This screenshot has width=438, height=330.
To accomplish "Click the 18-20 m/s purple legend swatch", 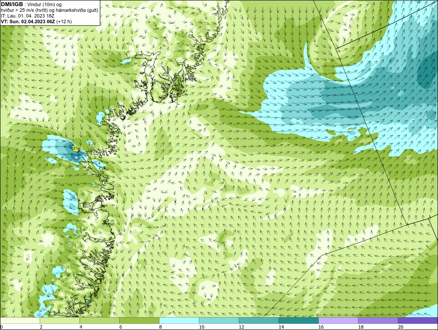I will [x=378, y=320].
